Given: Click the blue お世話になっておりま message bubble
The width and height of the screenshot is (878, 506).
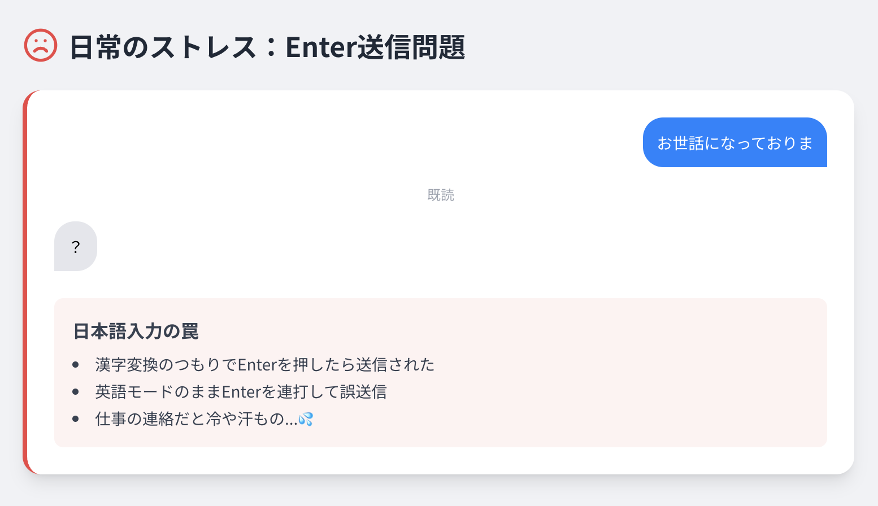Looking at the screenshot, I should (734, 143).
